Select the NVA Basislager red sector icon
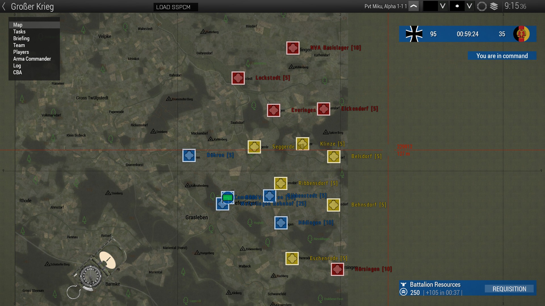This screenshot has height=306, width=545. coord(293,48)
